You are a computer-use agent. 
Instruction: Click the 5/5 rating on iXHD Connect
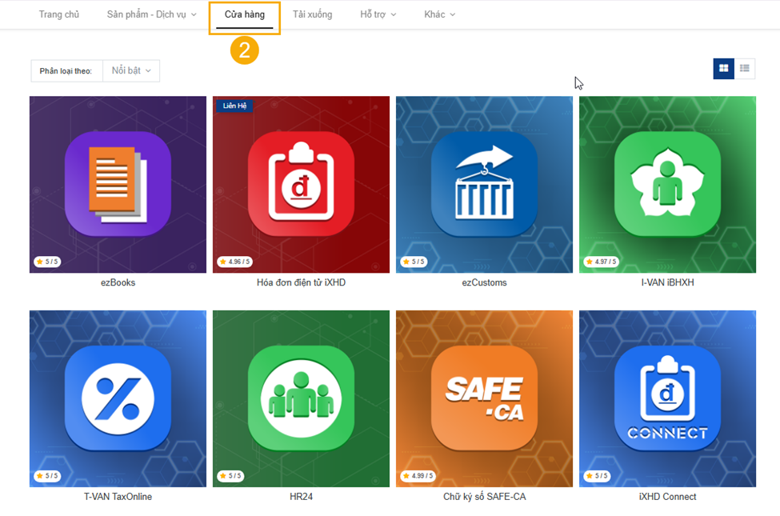coord(597,476)
